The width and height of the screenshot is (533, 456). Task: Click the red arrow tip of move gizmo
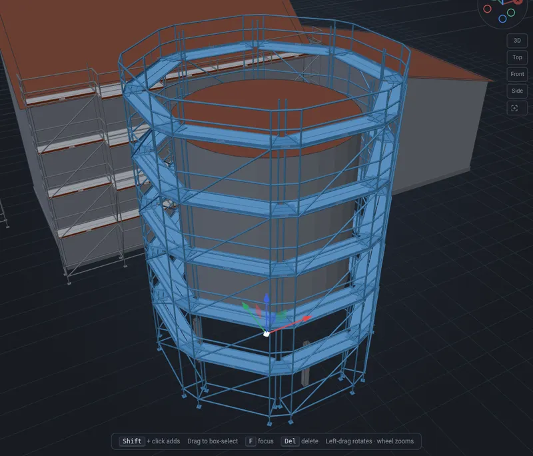coord(307,318)
